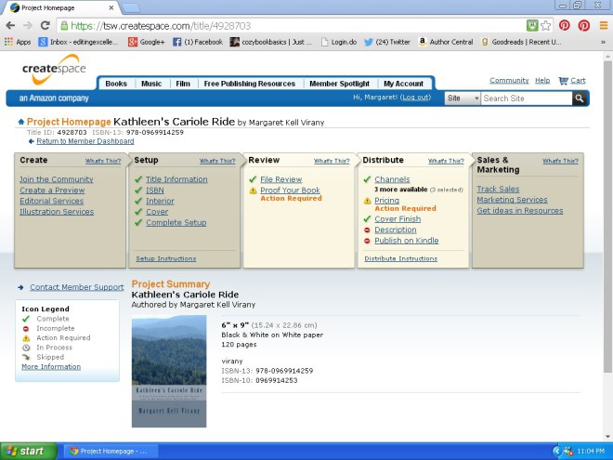Go to the My Account tab

403,84
